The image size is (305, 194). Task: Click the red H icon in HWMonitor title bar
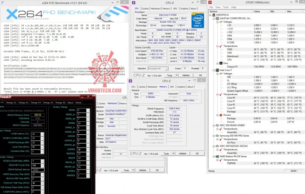[210, 3]
